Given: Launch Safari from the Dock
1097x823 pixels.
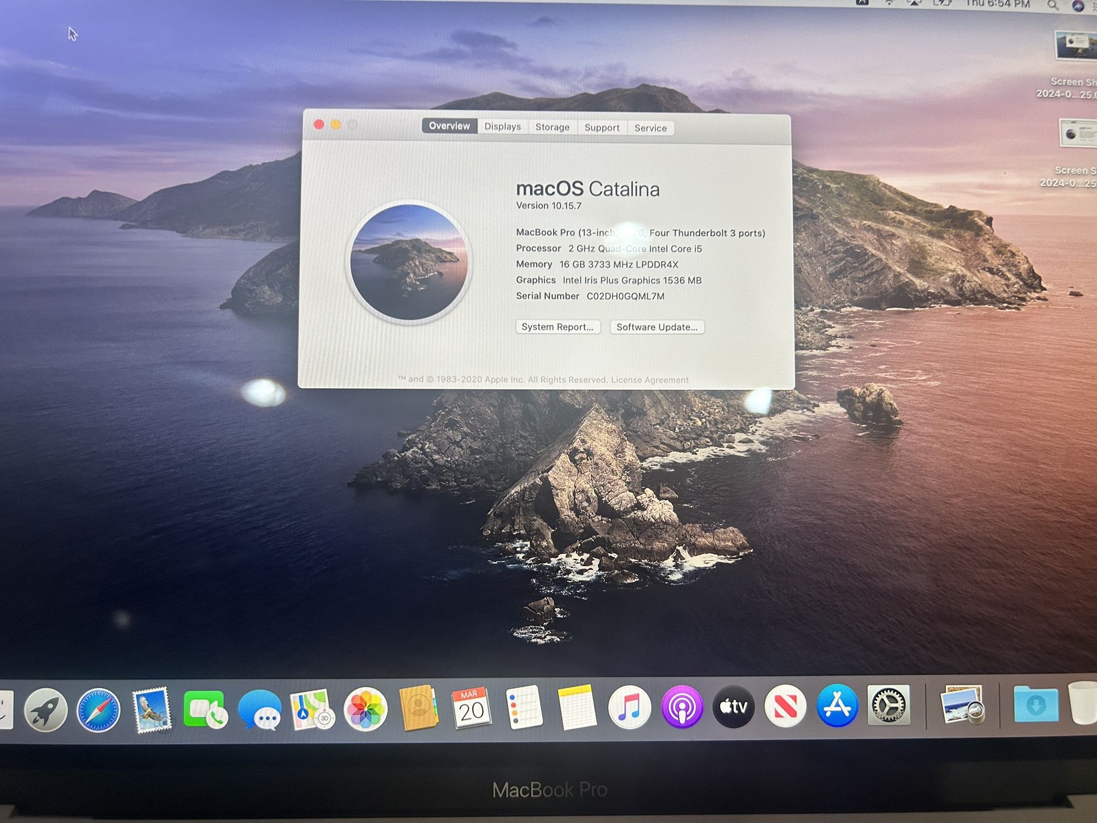Looking at the screenshot, I should pyautogui.click(x=99, y=710).
